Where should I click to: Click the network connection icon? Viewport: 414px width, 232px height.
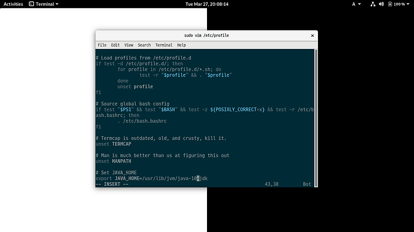pos(373,4)
